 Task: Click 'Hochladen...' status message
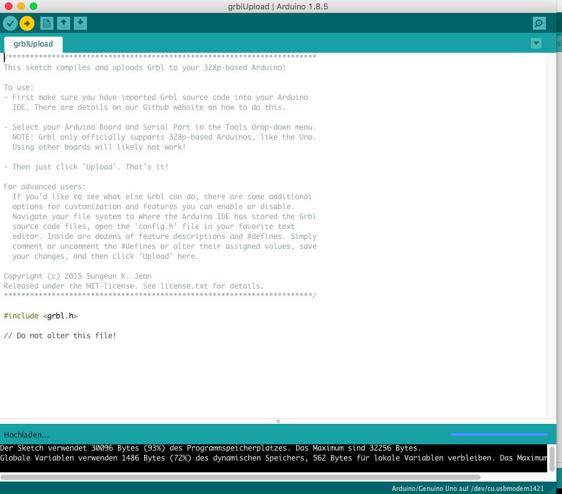pos(26,435)
